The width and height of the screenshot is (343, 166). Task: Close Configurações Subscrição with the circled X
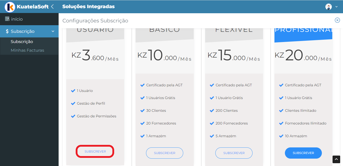(337, 20)
